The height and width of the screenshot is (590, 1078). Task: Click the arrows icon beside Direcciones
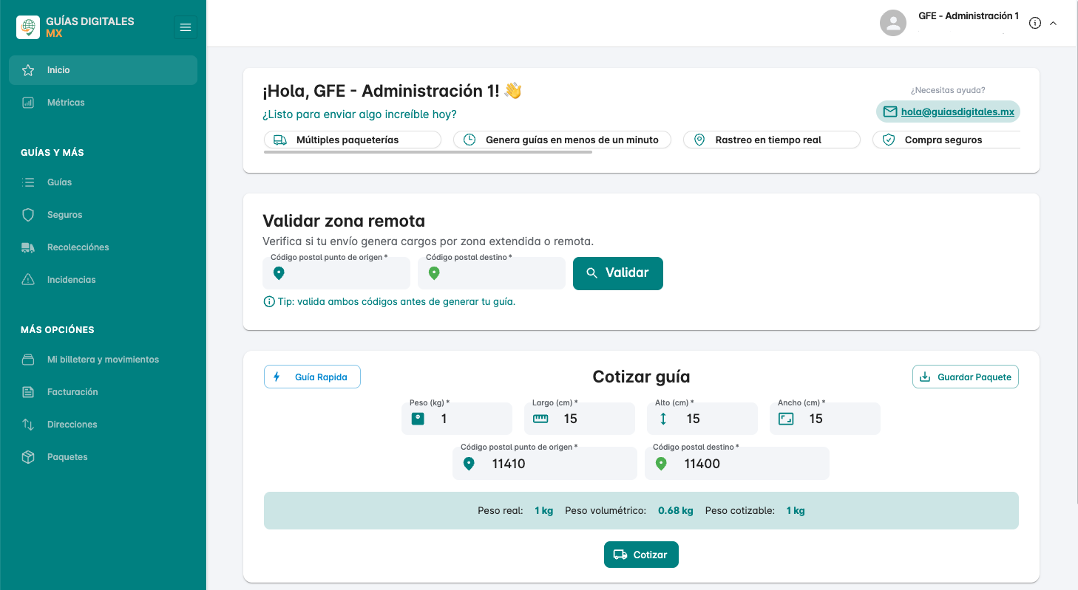pos(28,425)
